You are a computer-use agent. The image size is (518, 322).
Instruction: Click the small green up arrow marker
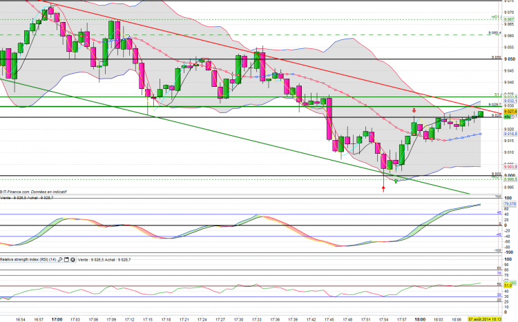click(396, 181)
